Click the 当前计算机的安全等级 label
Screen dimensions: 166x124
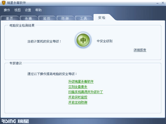[44, 41]
